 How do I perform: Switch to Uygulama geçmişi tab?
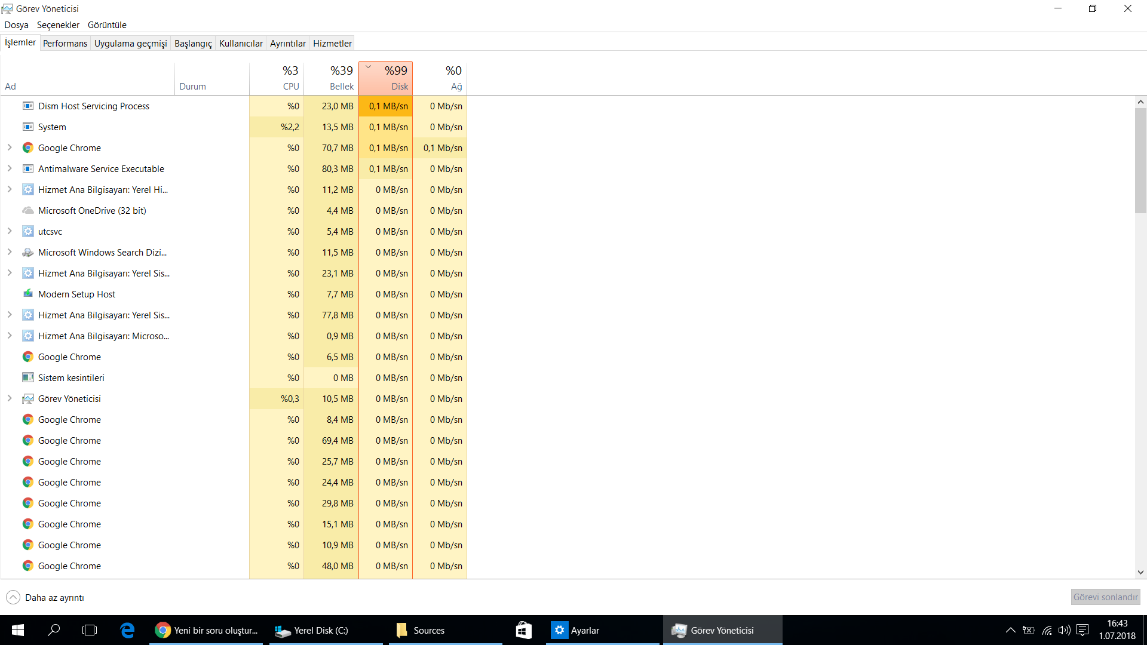pos(130,44)
